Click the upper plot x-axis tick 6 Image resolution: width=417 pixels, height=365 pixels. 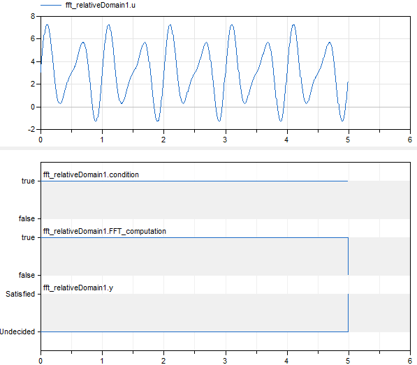coord(410,140)
